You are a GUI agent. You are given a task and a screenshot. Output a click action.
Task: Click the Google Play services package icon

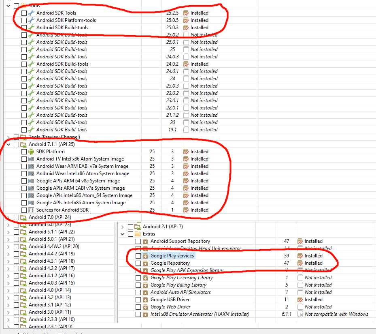coord(145,256)
